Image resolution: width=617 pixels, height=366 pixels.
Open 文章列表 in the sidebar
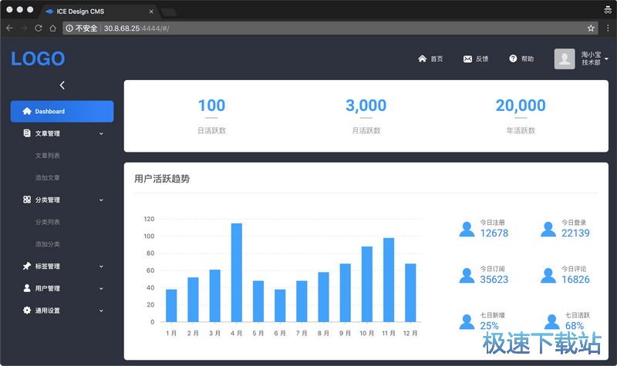47,156
